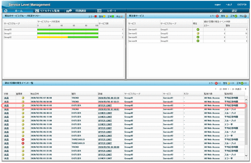The width and height of the screenshot is (251, 163).
Task: Open the ホーム (Home) tab
Action: [13, 11]
